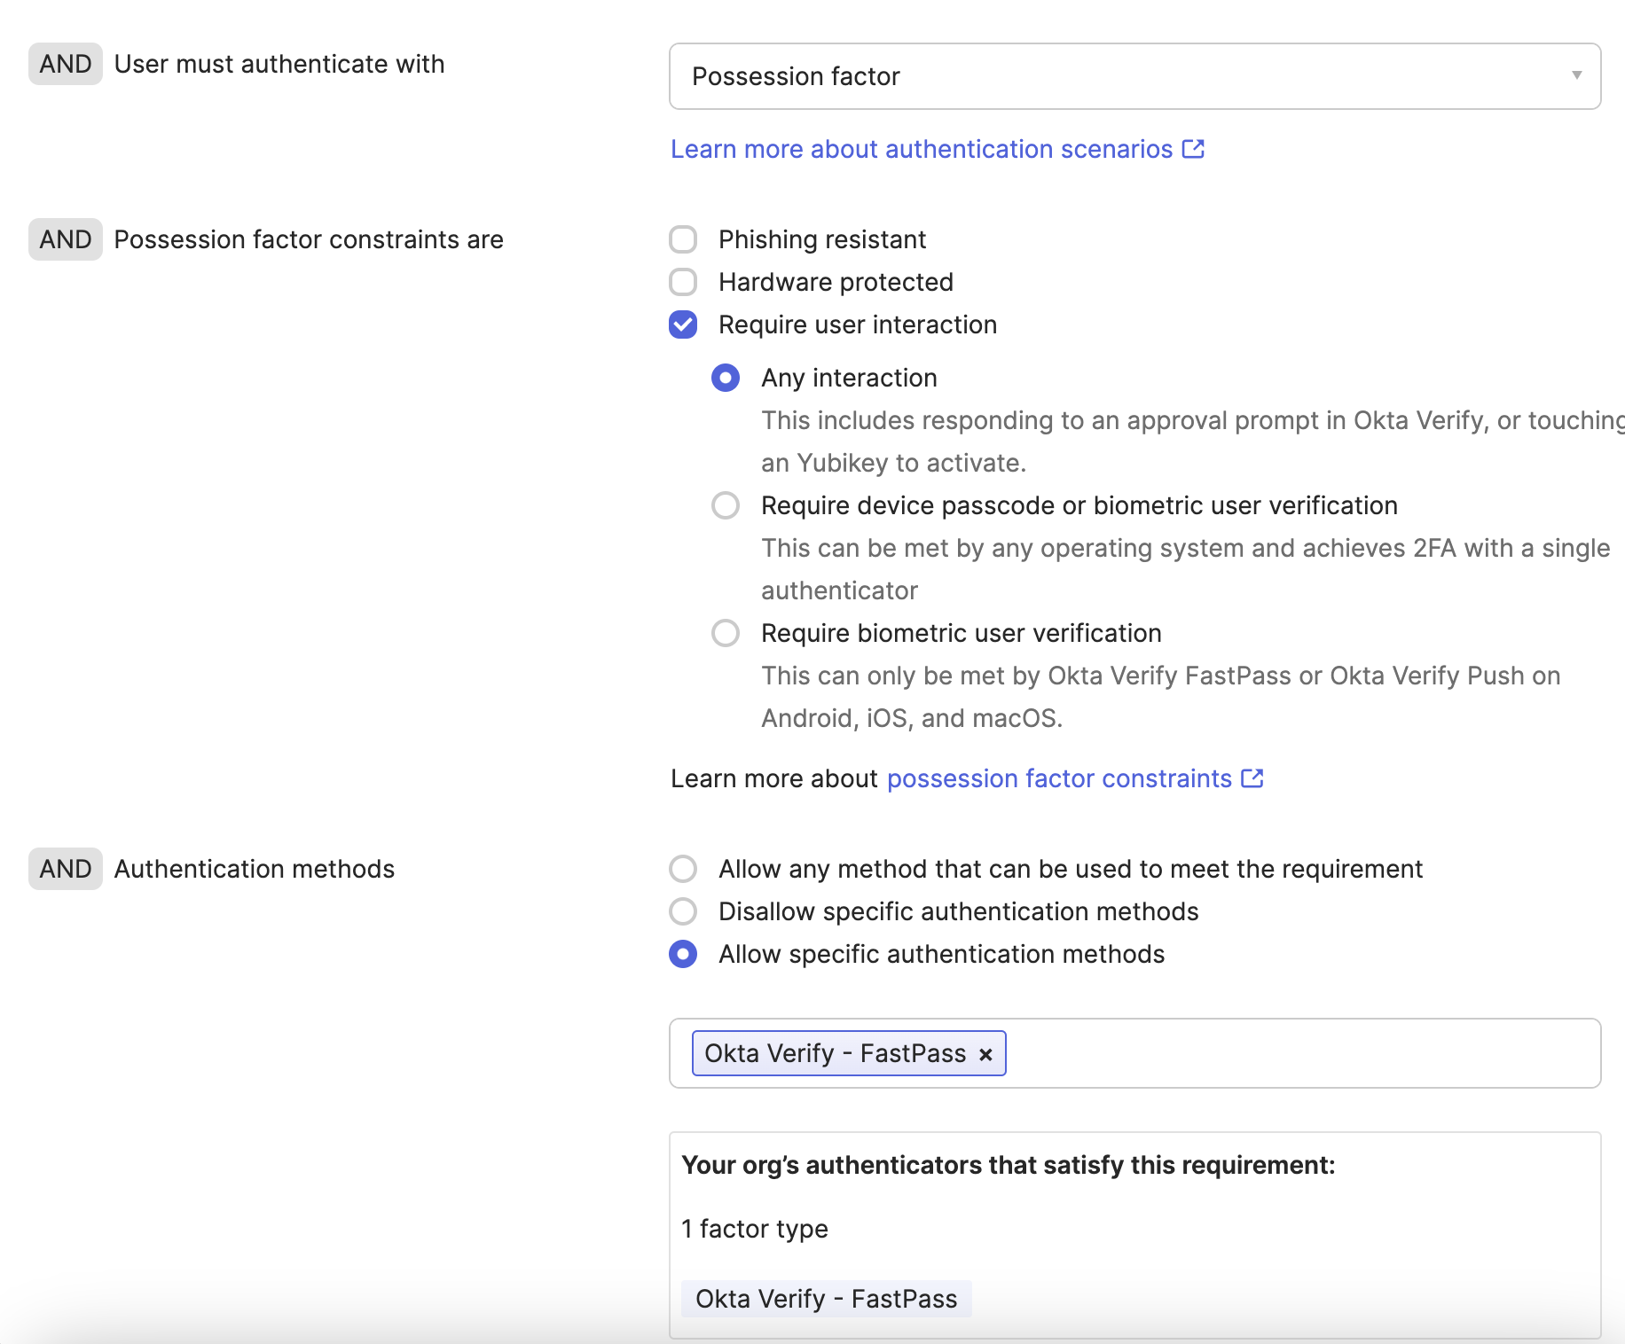This screenshot has height=1344, width=1625.
Task: Open the Possession factor dropdown arrow
Action: click(x=1575, y=75)
